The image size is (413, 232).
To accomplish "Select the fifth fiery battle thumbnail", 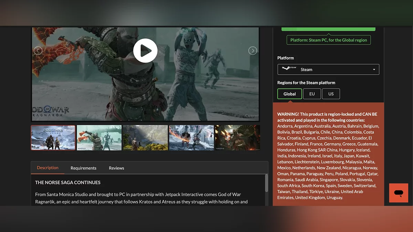I will (237, 137).
